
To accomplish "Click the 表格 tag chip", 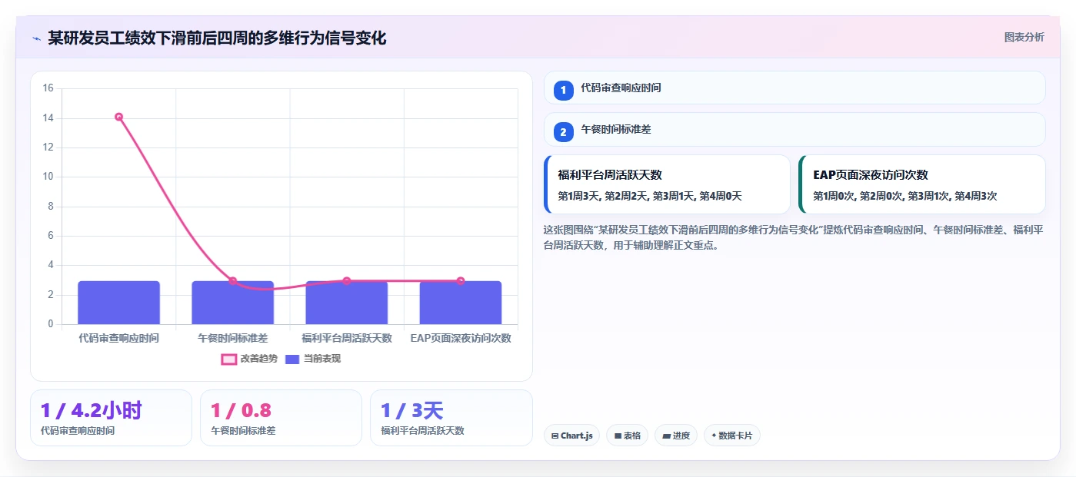I will tap(628, 436).
